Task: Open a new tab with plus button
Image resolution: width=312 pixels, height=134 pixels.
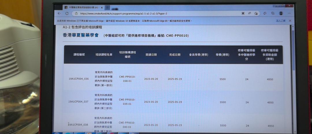Action: [x=107, y=7]
